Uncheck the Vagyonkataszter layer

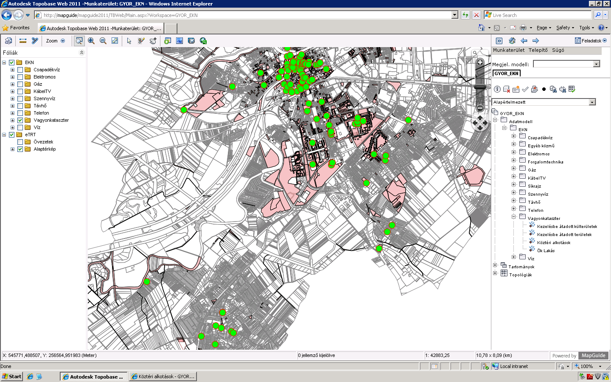click(x=20, y=120)
